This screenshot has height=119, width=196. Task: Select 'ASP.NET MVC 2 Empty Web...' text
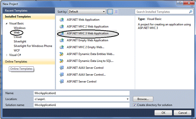[x=85, y=47]
